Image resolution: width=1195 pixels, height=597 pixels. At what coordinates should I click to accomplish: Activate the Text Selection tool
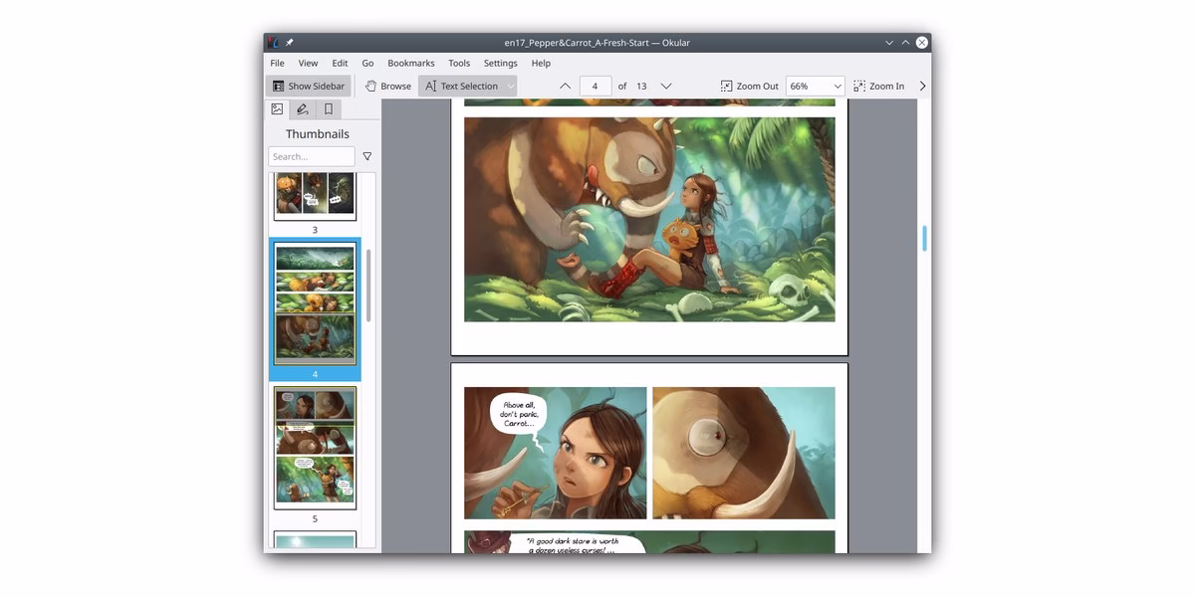(x=462, y=87)
